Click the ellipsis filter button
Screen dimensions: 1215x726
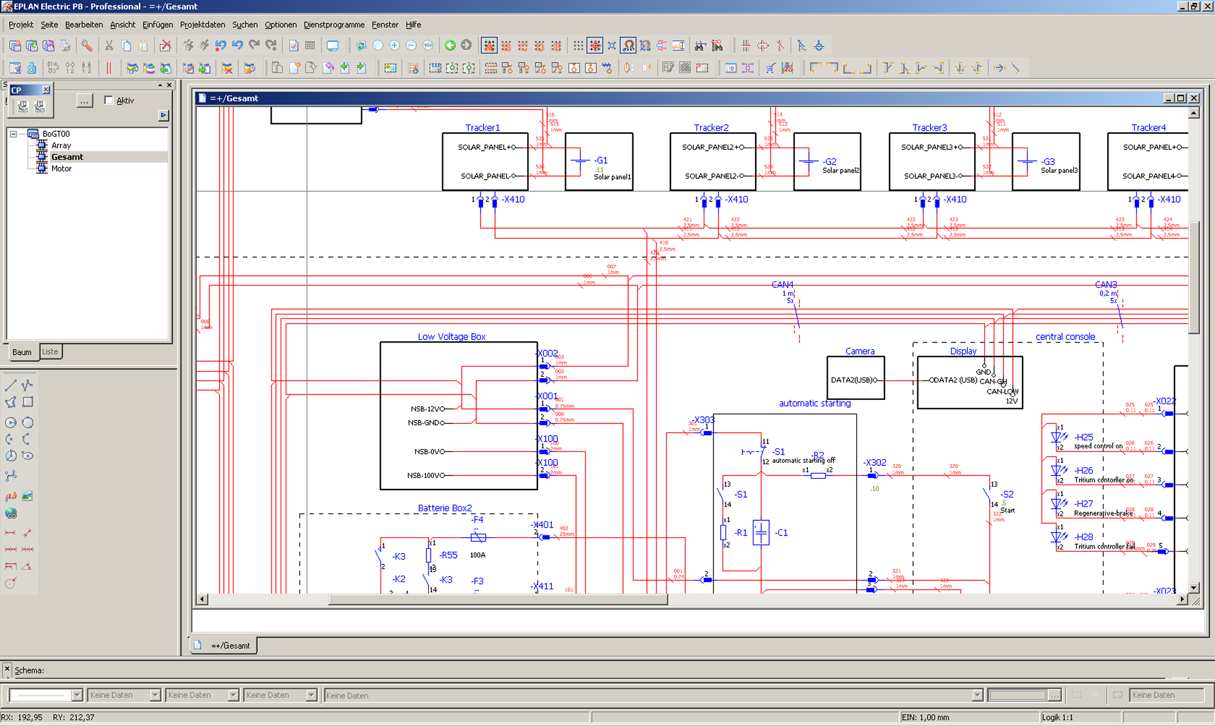click(84, 100)
